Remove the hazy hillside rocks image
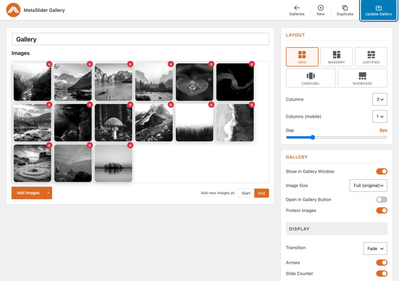This screenshot has width=399, height=281. [90, 145]
